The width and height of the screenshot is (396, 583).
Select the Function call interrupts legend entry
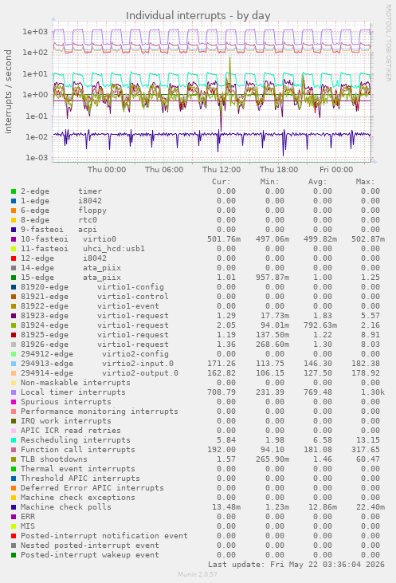[x=78, y=450]
